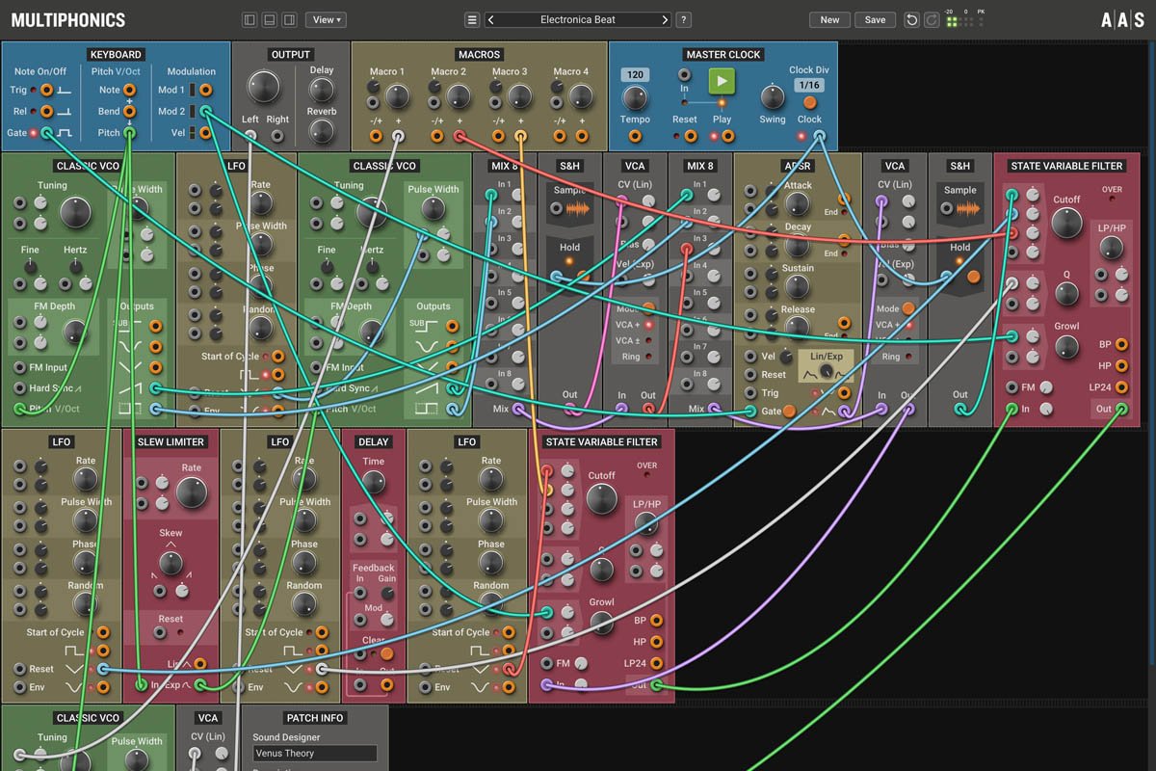Image resolution: width=1156 pixels, height=771 pixels.
Task: Select Ring mode in VCA next to ADSR
Action: 909,357
